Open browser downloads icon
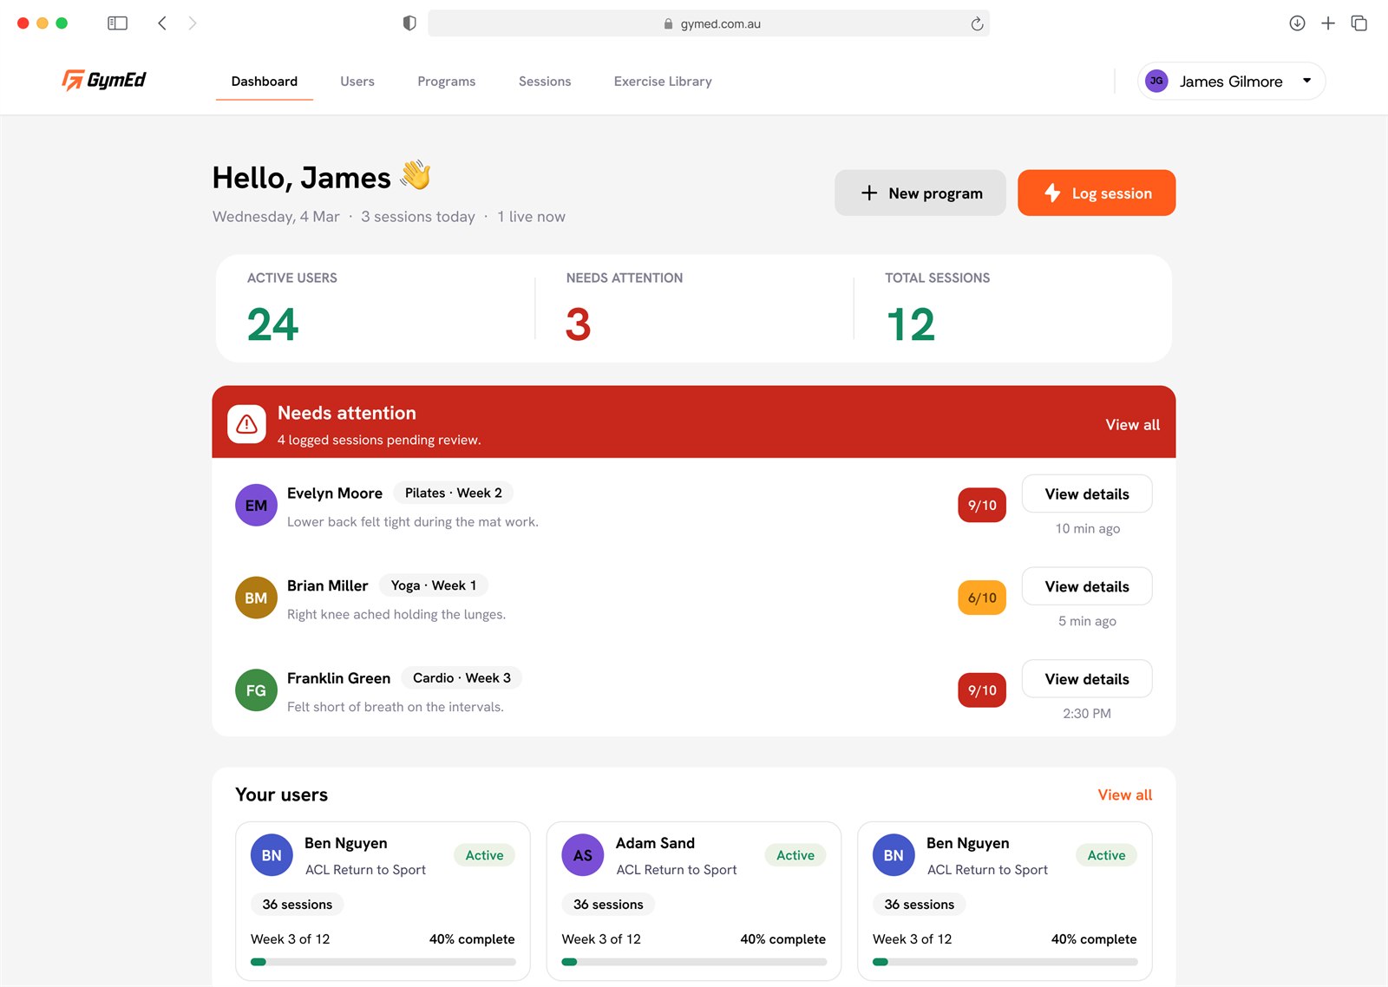This screenshot has height=987, width=1388. pos(1297,23)
